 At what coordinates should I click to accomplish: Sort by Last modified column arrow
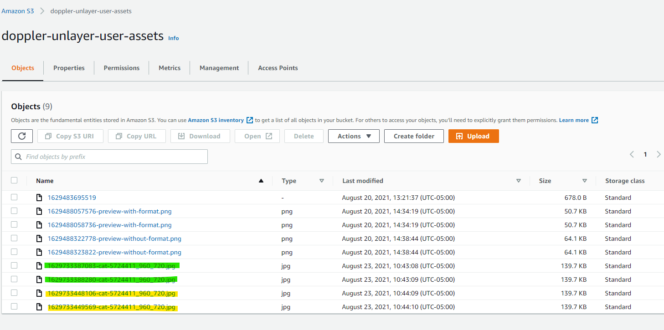click(x=519, y=181)
